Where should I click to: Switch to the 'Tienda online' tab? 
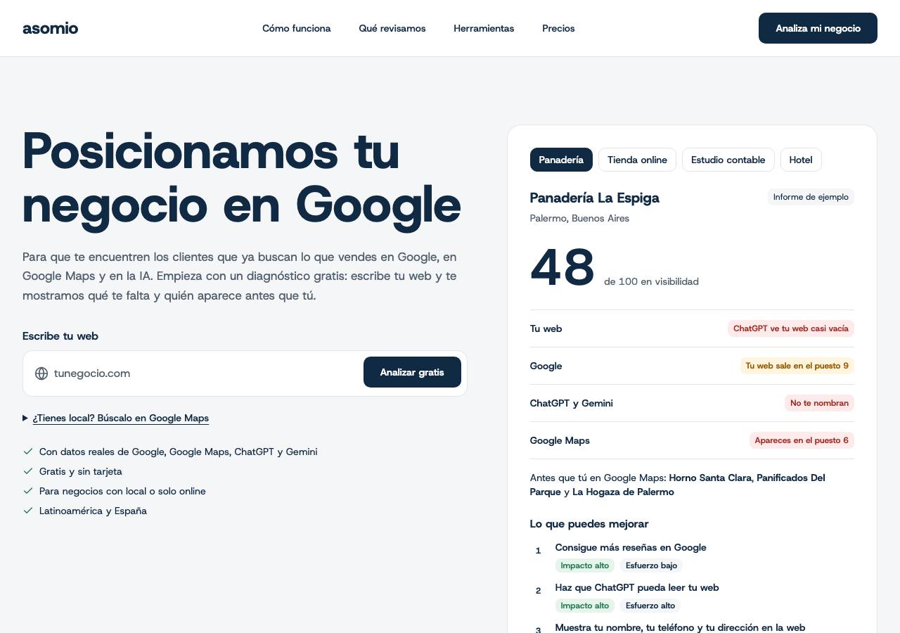click(x=637, y=160)
